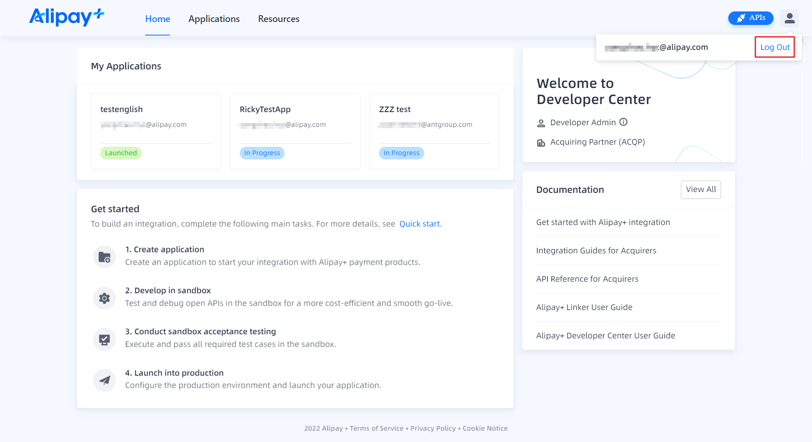Go to the Home tab
The width and height of the screenshot is (812, 442).
point(157,19)
